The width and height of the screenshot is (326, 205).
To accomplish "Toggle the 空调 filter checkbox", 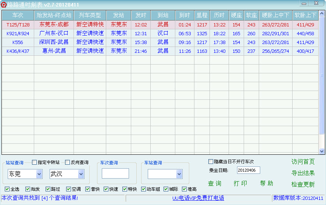I will point(68,189).
